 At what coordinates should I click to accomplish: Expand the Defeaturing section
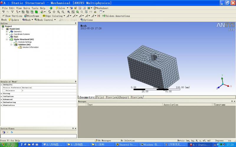tap(1, 102)
